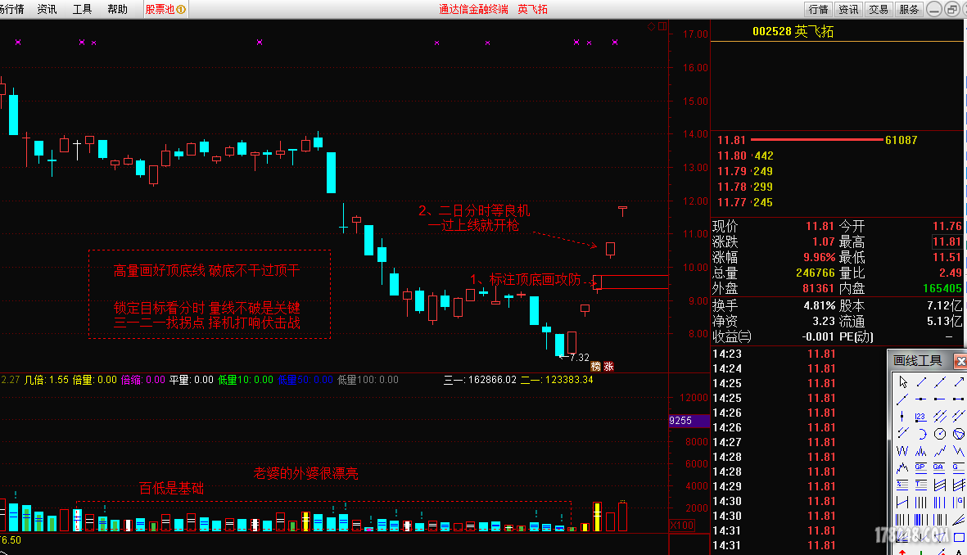Click the 涨 badge under the latest candles
This screenshot has height=555, width=967.
click(608, 366)
